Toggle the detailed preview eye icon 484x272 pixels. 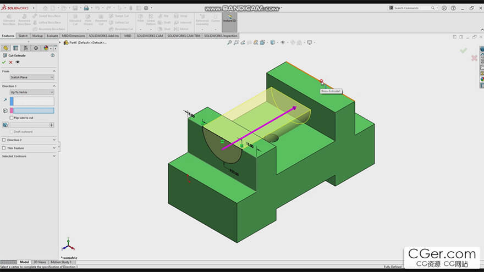click(18, 62)
